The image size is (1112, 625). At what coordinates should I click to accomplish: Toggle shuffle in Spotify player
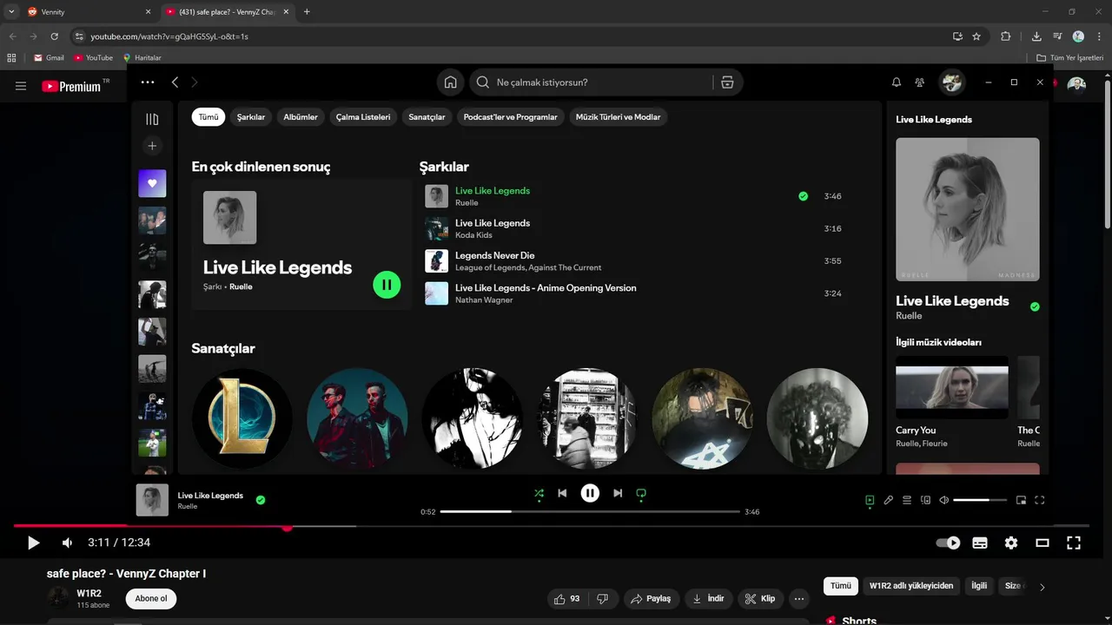coord(539,493)
